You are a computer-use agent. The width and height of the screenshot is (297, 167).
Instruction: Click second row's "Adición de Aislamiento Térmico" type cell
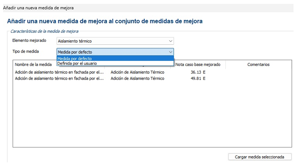click(137, 79)
